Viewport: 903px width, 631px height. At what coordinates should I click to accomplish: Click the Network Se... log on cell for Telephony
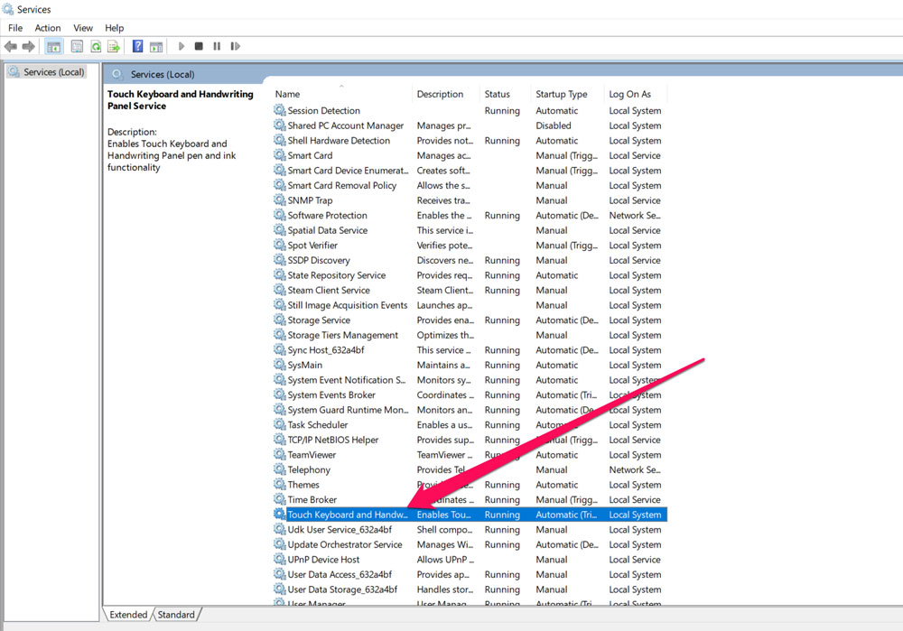pyautogui.click(x=635, y=469)
